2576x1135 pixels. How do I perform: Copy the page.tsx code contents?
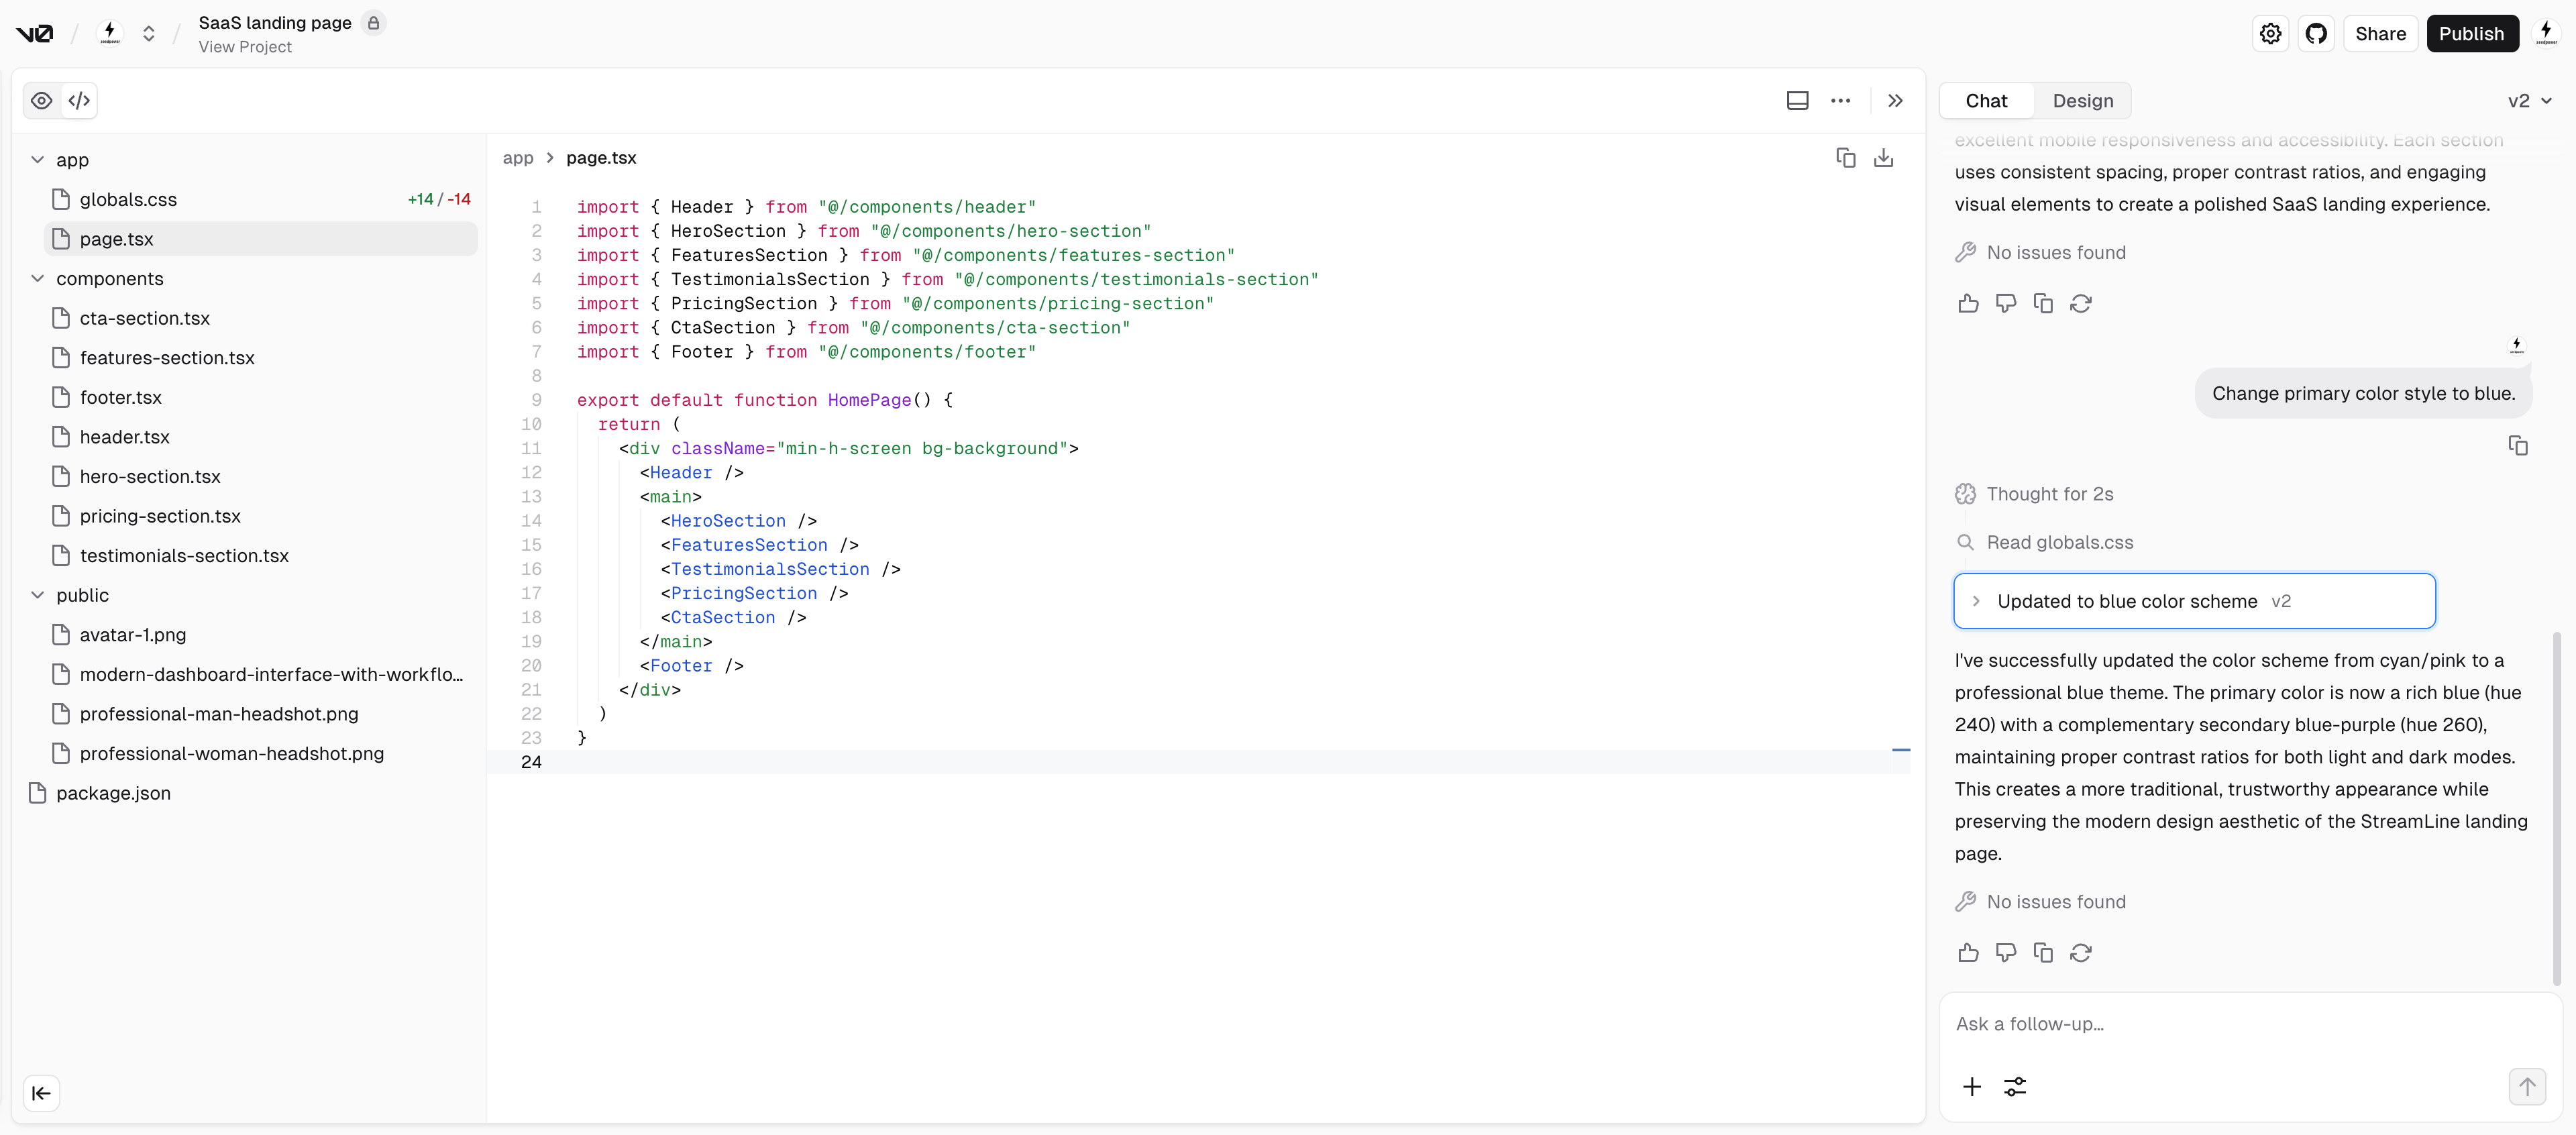pyautogui.click(x=1845, y=158)
